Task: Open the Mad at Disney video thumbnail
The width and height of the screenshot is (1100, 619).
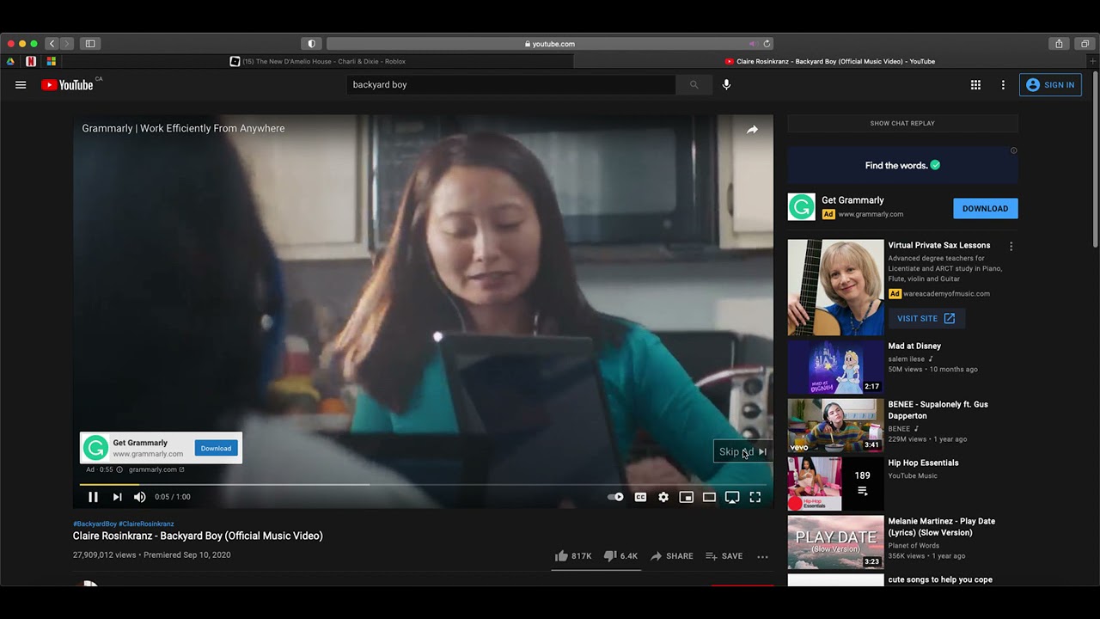Action: [835, 367]
